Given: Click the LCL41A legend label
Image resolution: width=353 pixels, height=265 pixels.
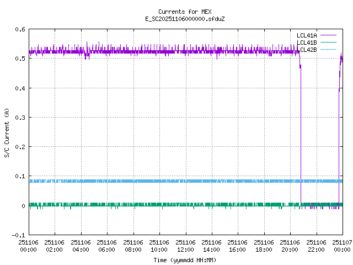Looking at the screenshot, I should point(306,35).
